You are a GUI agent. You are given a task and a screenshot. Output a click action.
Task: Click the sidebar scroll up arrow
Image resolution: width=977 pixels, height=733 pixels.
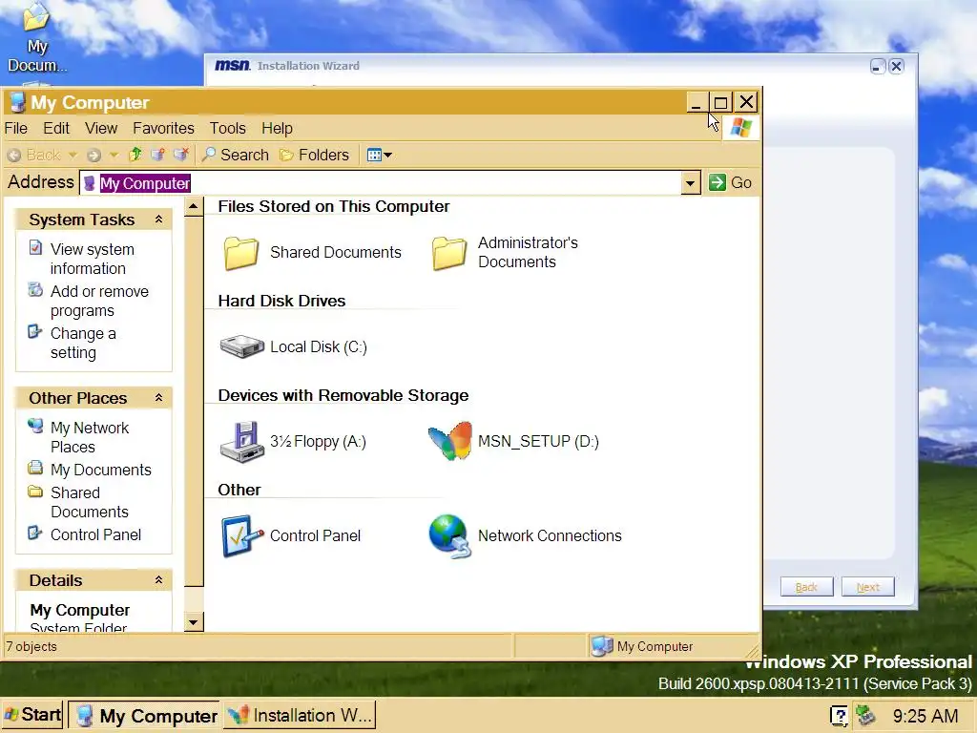coord(194,206)
